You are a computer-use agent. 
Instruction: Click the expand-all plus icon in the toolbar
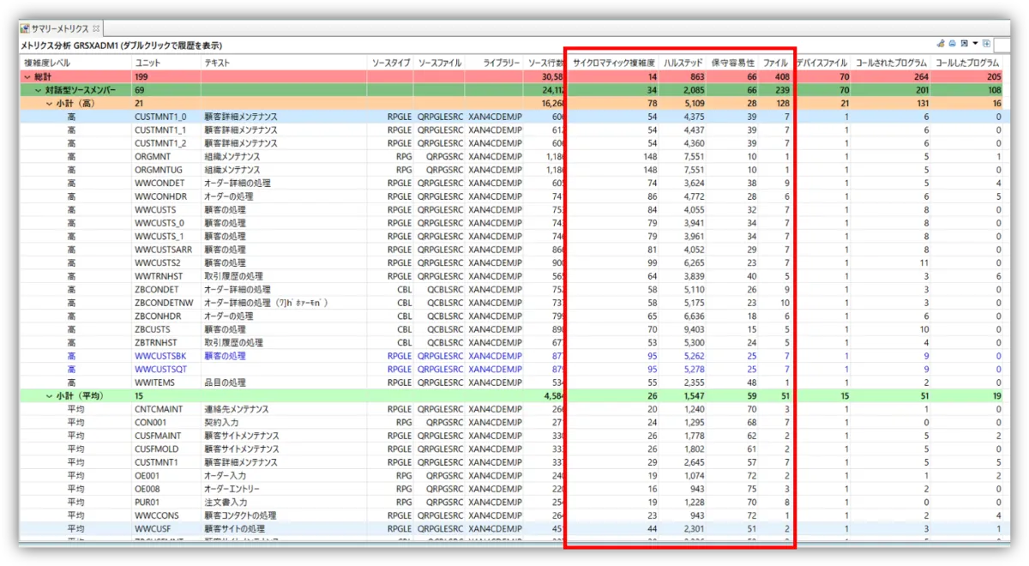tap(986, 44)
